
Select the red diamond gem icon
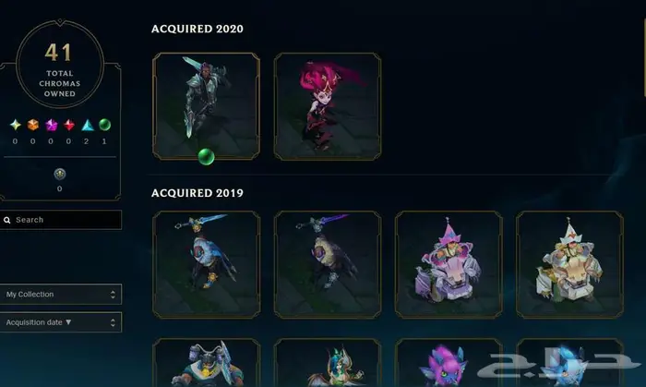tap(69, 125)
